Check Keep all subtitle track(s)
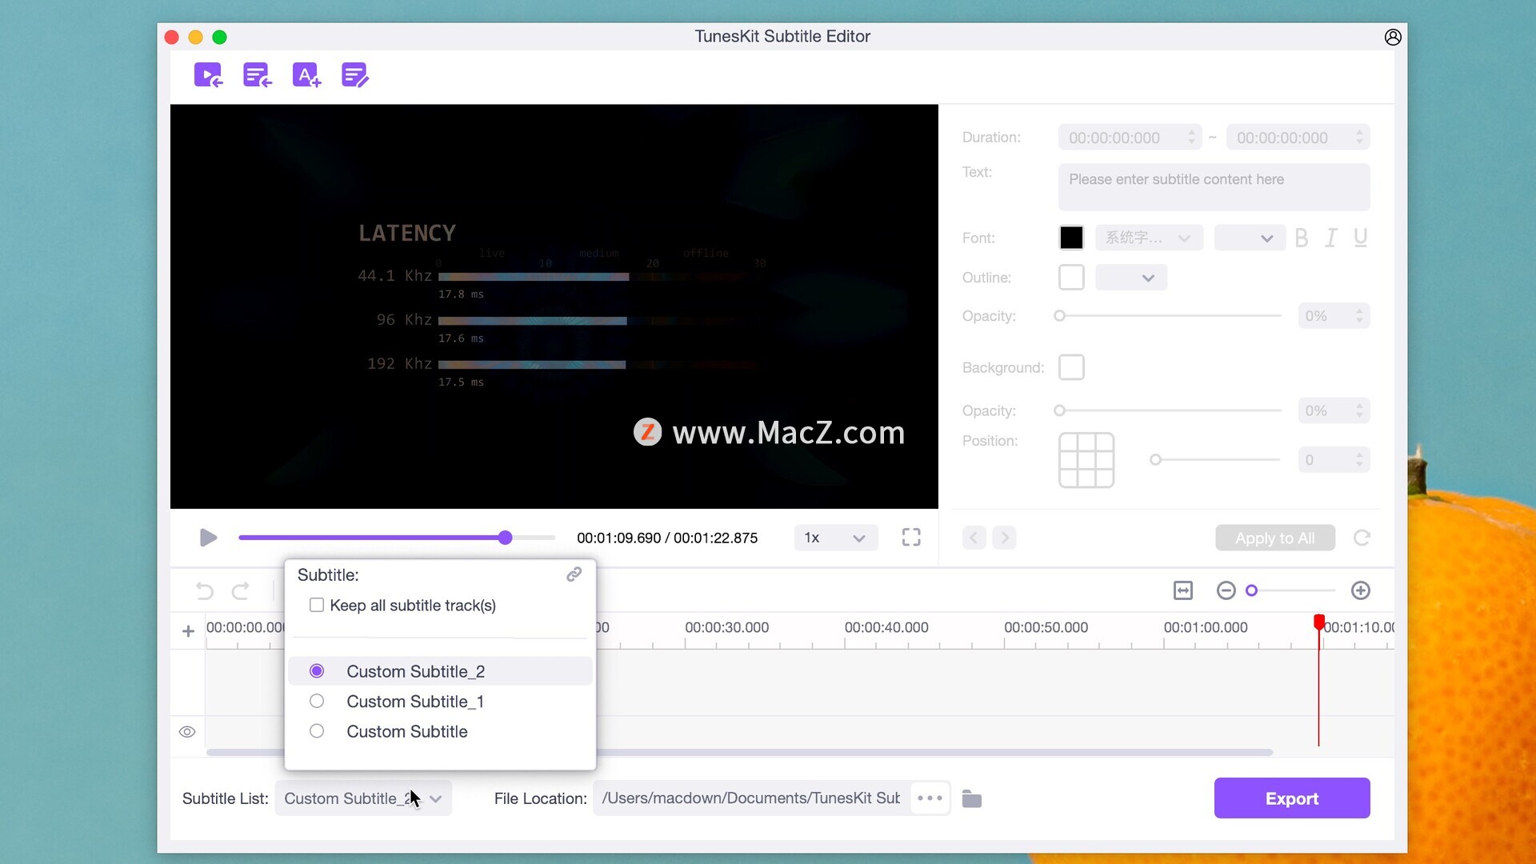 point(317,606)
